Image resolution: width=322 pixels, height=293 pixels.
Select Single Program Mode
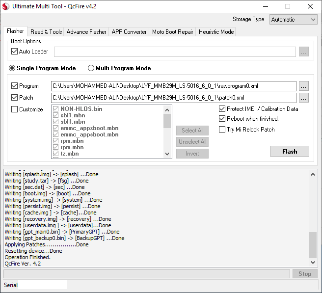(12, 68)
